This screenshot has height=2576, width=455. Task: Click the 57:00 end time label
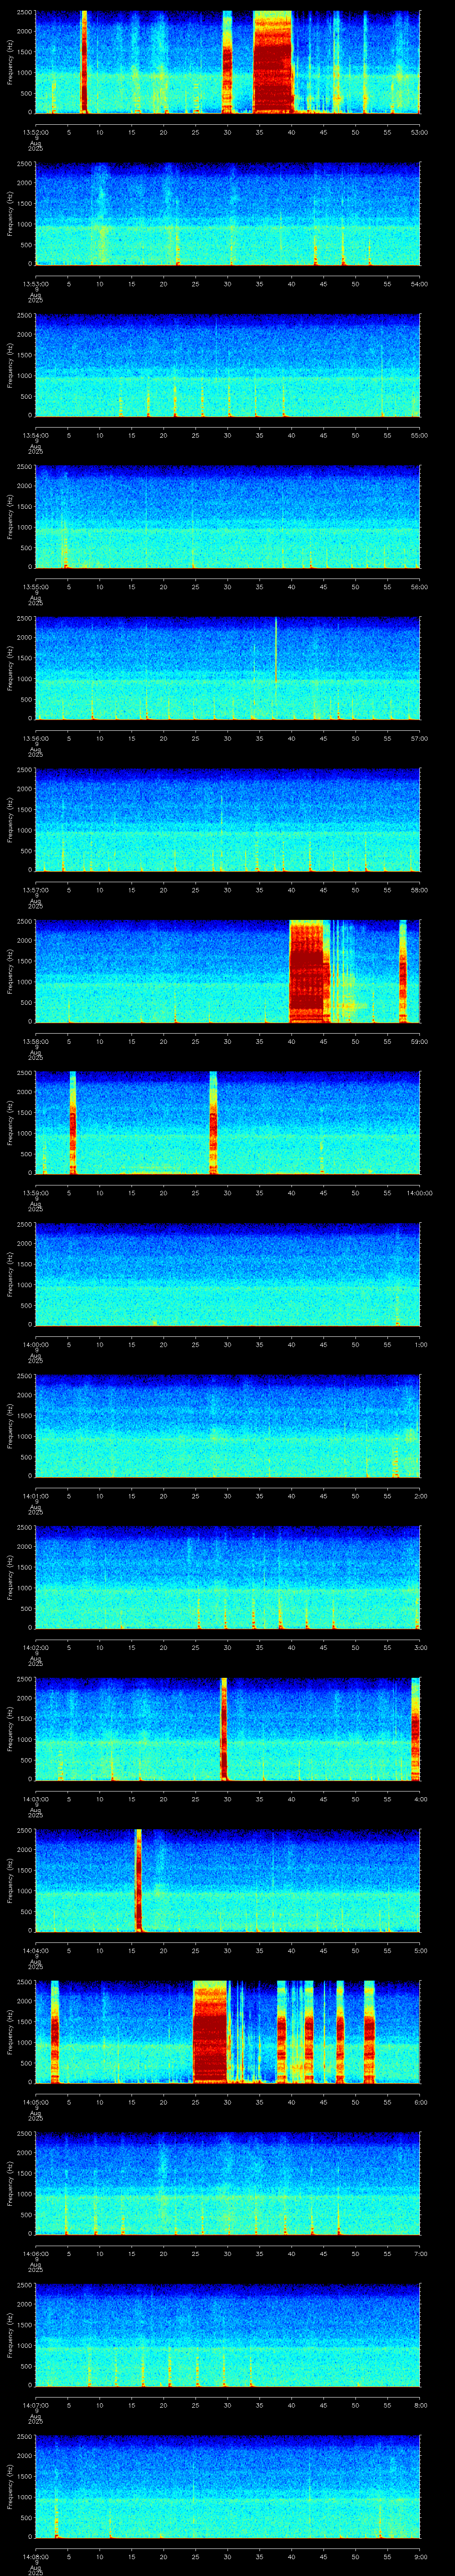pos(419,738)
